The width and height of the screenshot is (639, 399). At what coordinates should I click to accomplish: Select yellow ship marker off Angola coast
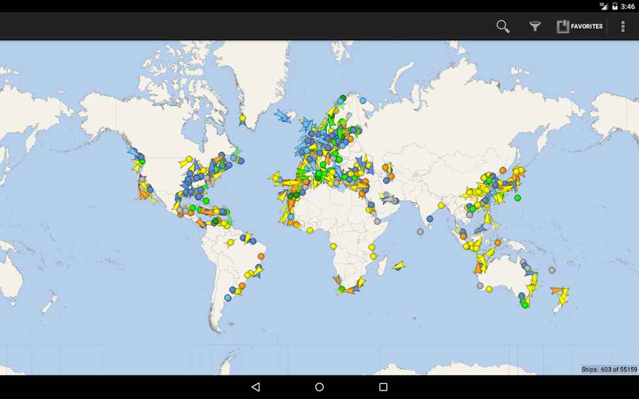334,246
